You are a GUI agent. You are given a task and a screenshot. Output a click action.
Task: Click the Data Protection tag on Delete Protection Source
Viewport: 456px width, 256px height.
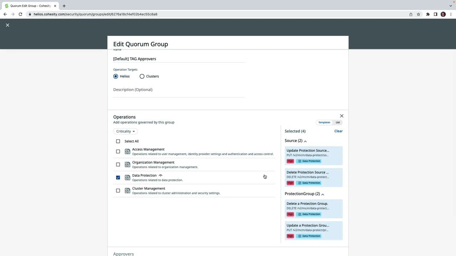[309, 183]
